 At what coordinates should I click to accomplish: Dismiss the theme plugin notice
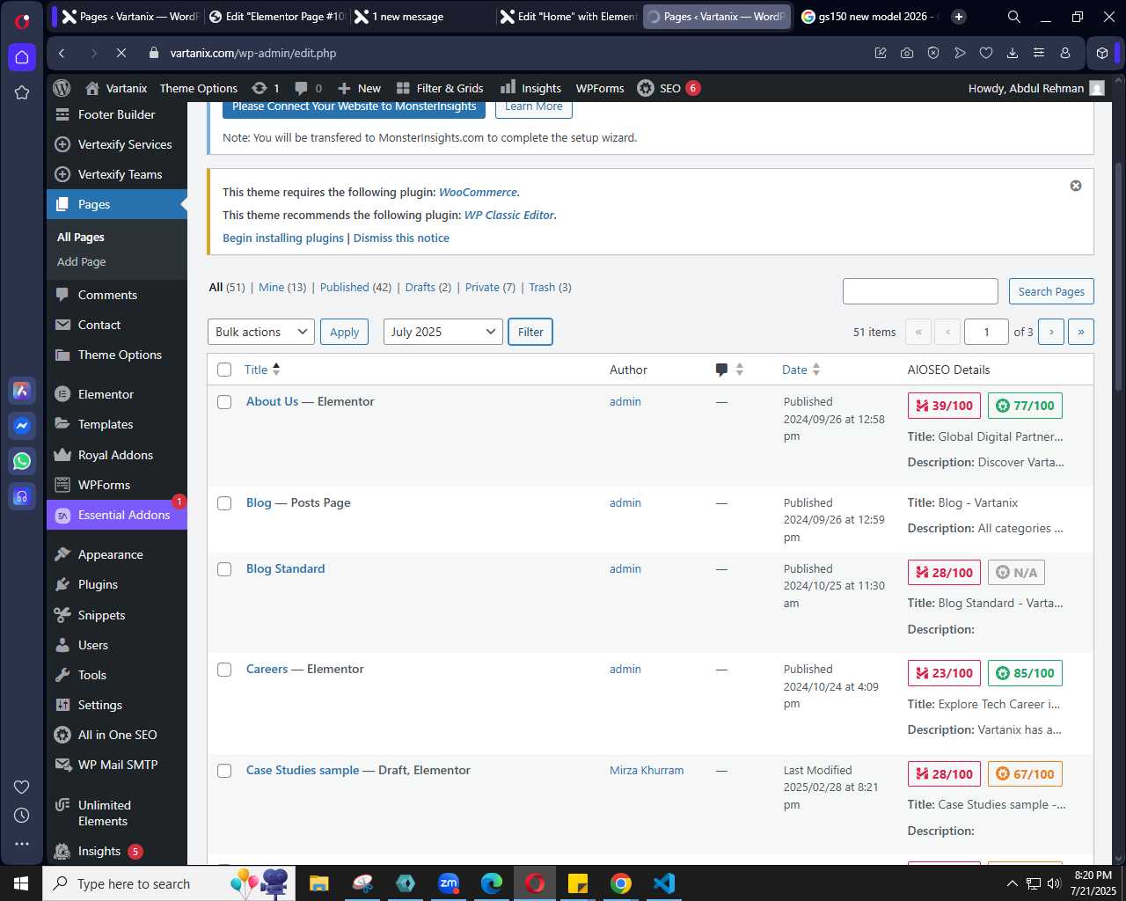pyautogui.click(x=1075, y=186)
